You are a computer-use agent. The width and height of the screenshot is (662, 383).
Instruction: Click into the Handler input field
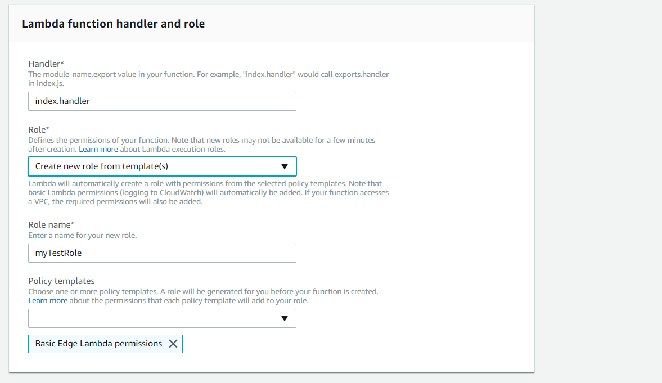162,101
